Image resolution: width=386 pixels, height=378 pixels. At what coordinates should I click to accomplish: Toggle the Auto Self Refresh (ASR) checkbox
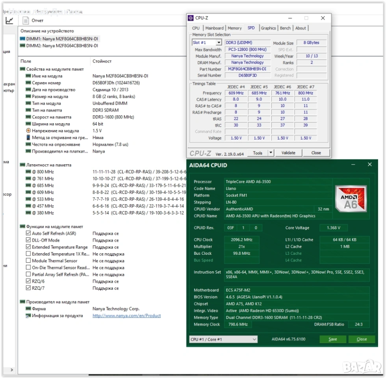(28, 233)
